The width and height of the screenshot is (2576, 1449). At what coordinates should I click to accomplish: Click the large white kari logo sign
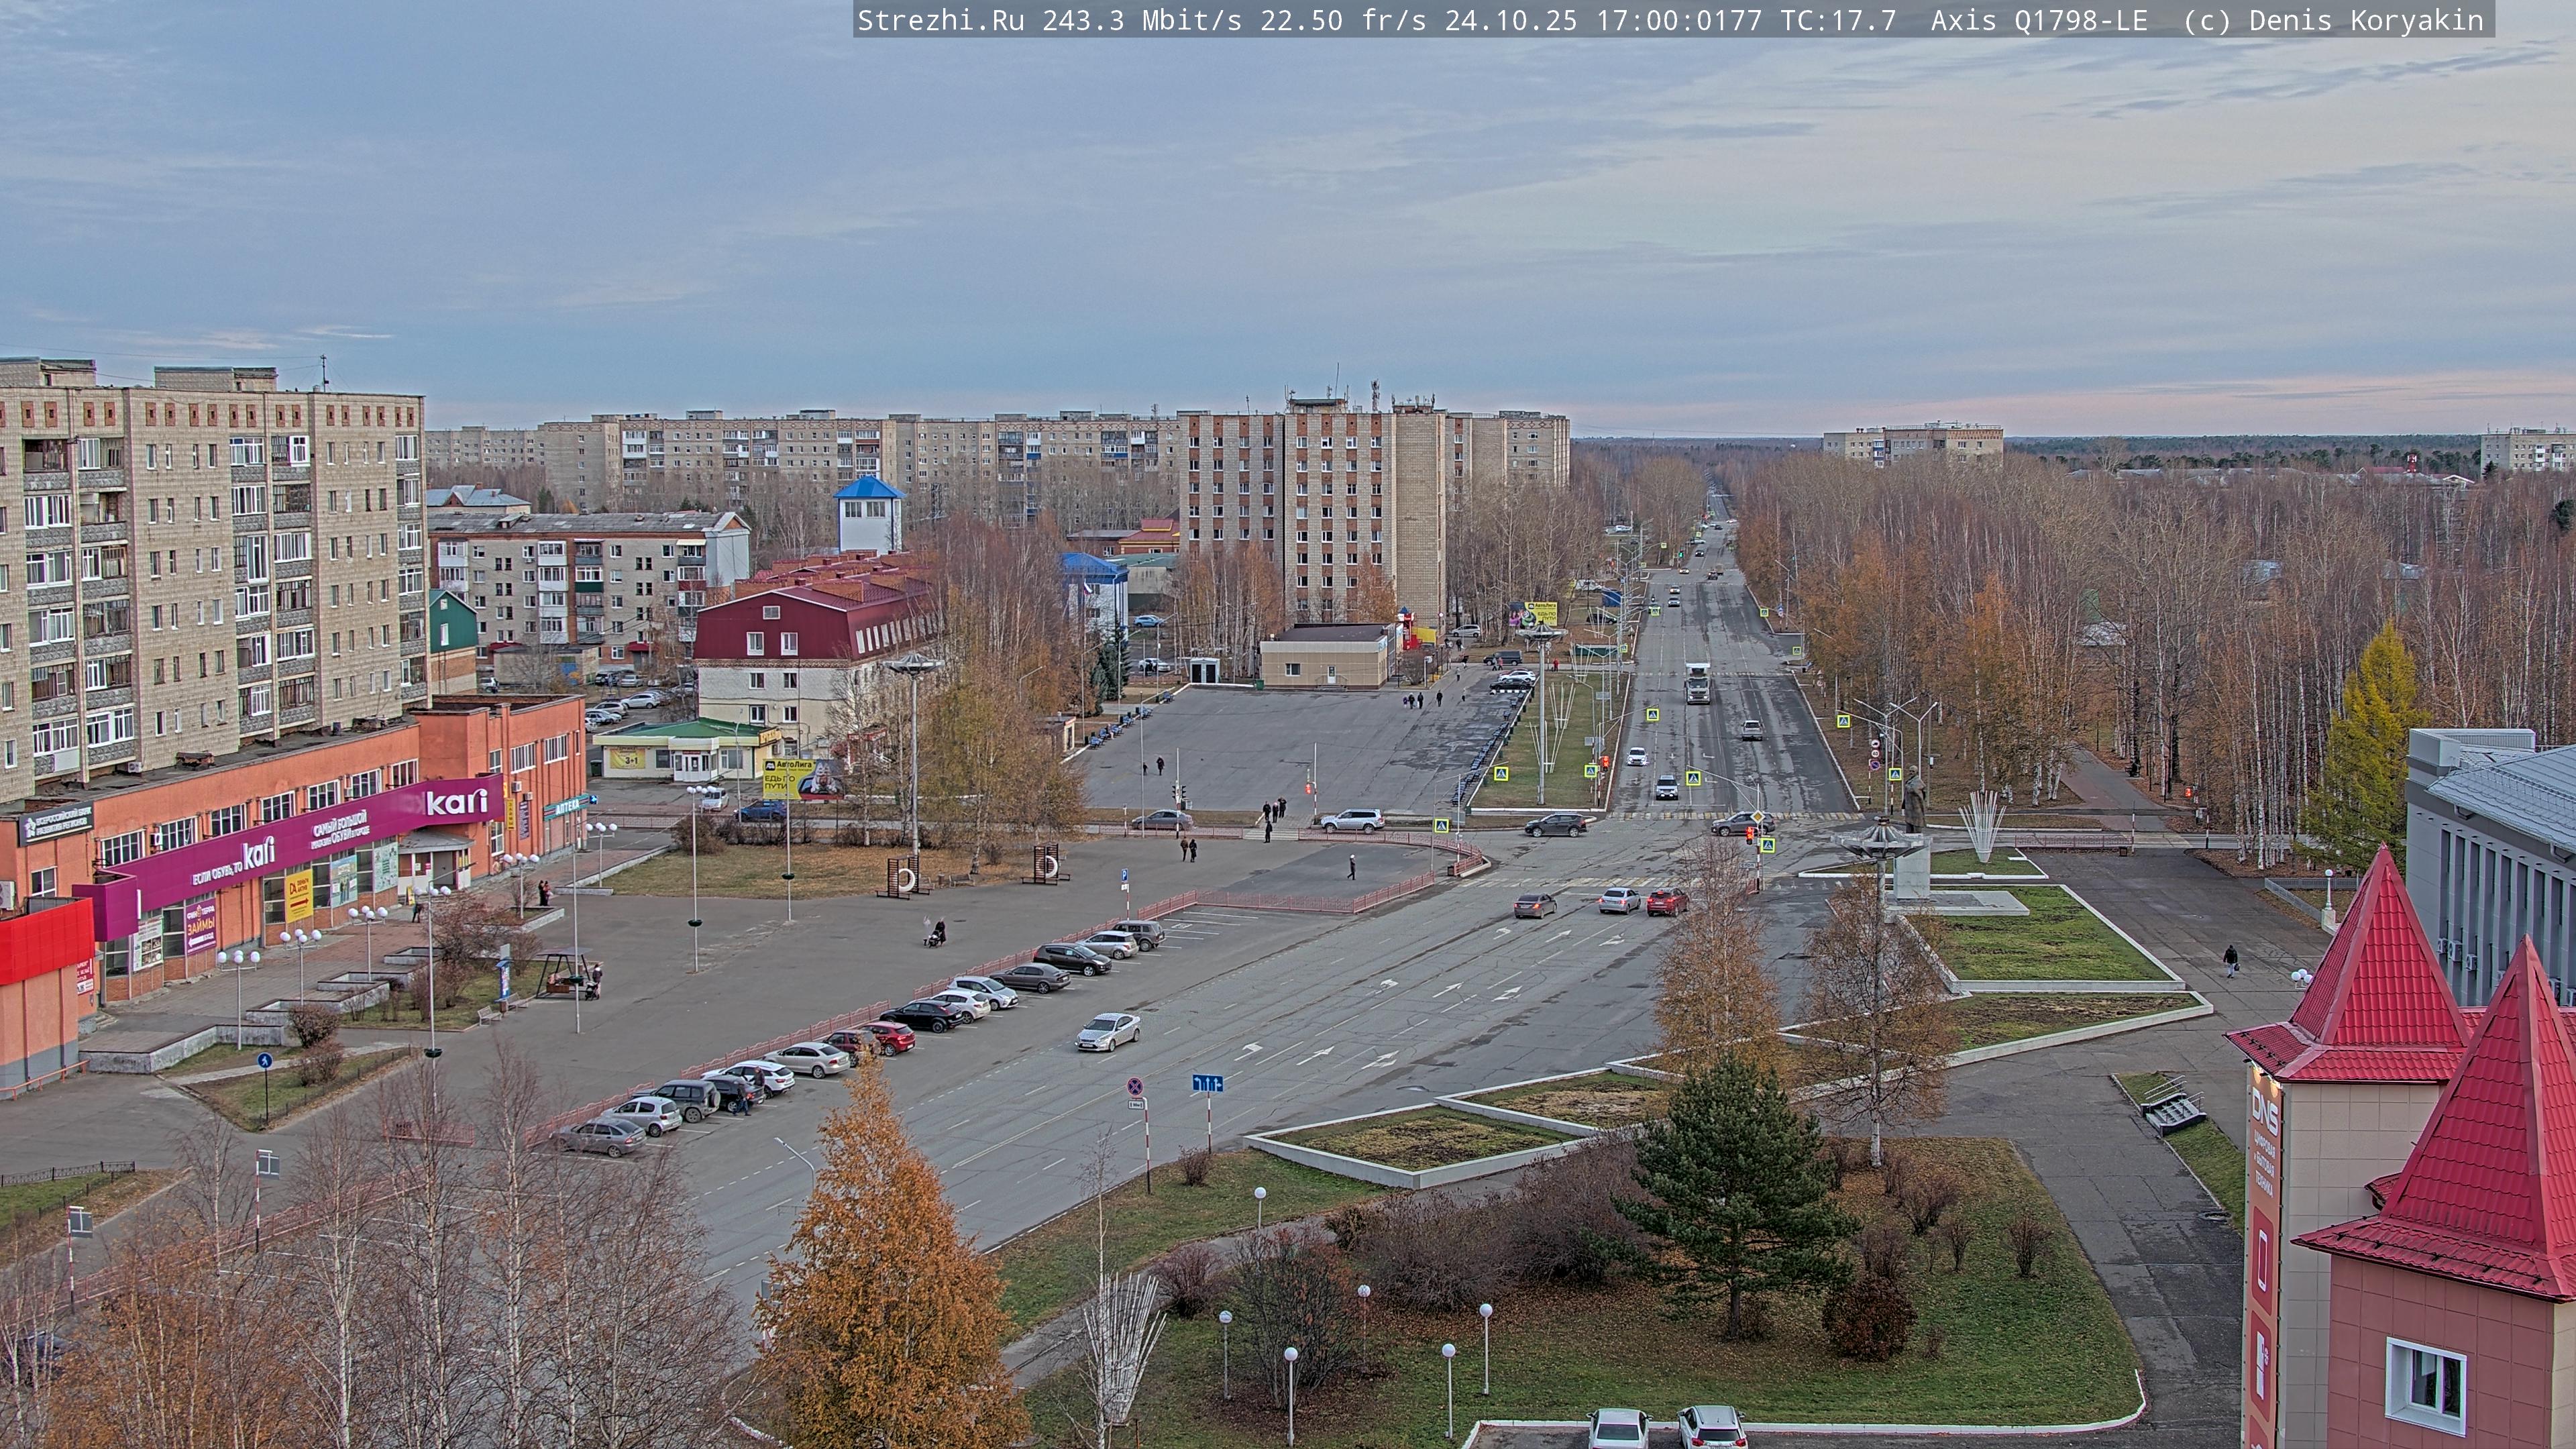pos(456,802)
